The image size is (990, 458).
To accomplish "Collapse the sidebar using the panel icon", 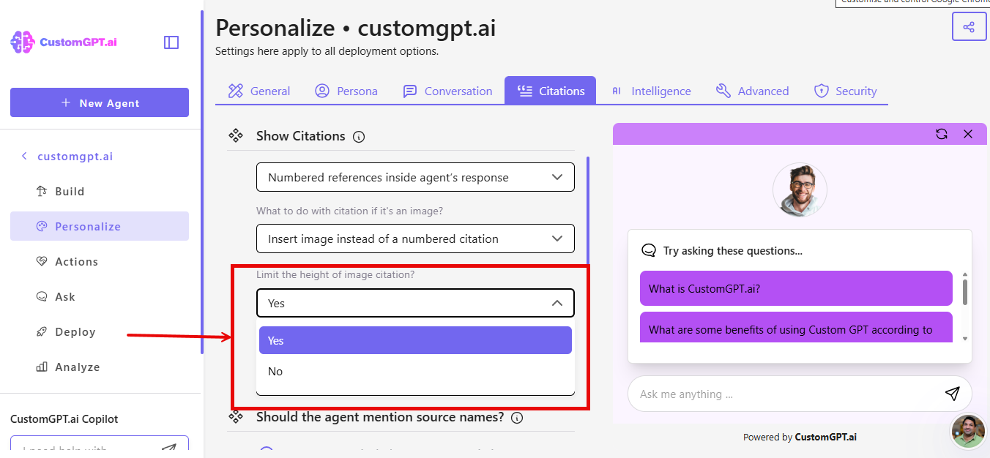I will pyautogui.click(x=171, y=42).
